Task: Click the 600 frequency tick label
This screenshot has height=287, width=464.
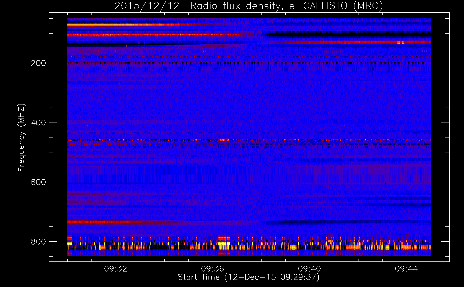Action: 38,182
